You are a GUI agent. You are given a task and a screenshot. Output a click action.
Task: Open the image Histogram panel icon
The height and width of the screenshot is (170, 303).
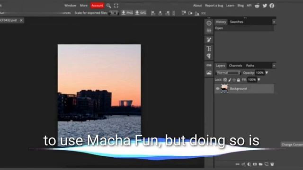(209, 73)
